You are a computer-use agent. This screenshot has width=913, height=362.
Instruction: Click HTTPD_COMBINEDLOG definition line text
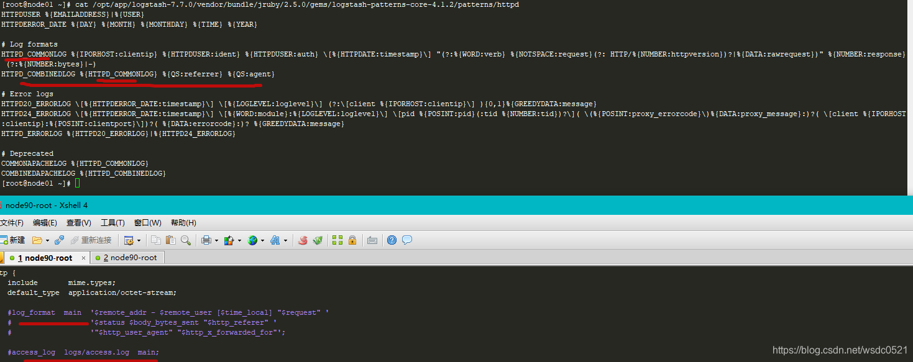point(138,74)
